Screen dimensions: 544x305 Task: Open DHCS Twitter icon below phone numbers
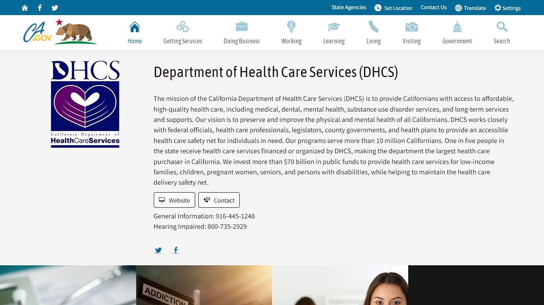pos(158,250)
